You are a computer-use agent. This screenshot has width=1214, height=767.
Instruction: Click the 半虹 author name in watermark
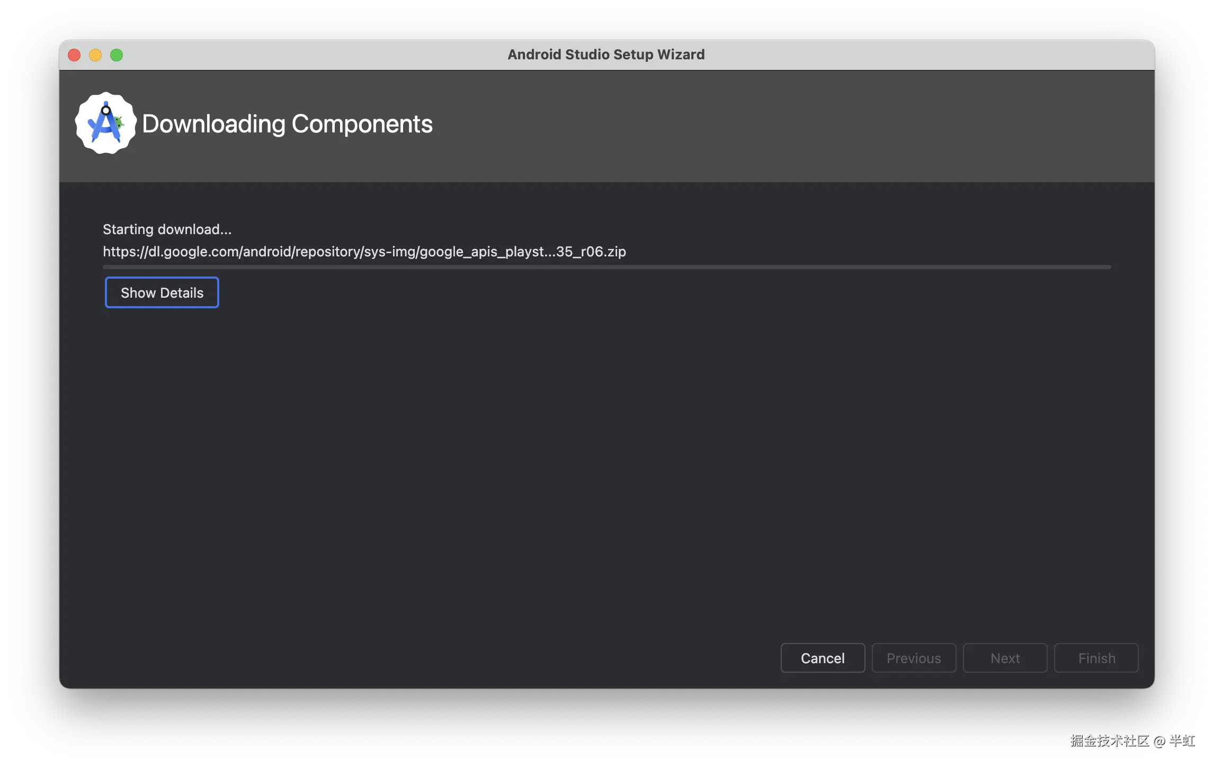(x=1182, y=740)
